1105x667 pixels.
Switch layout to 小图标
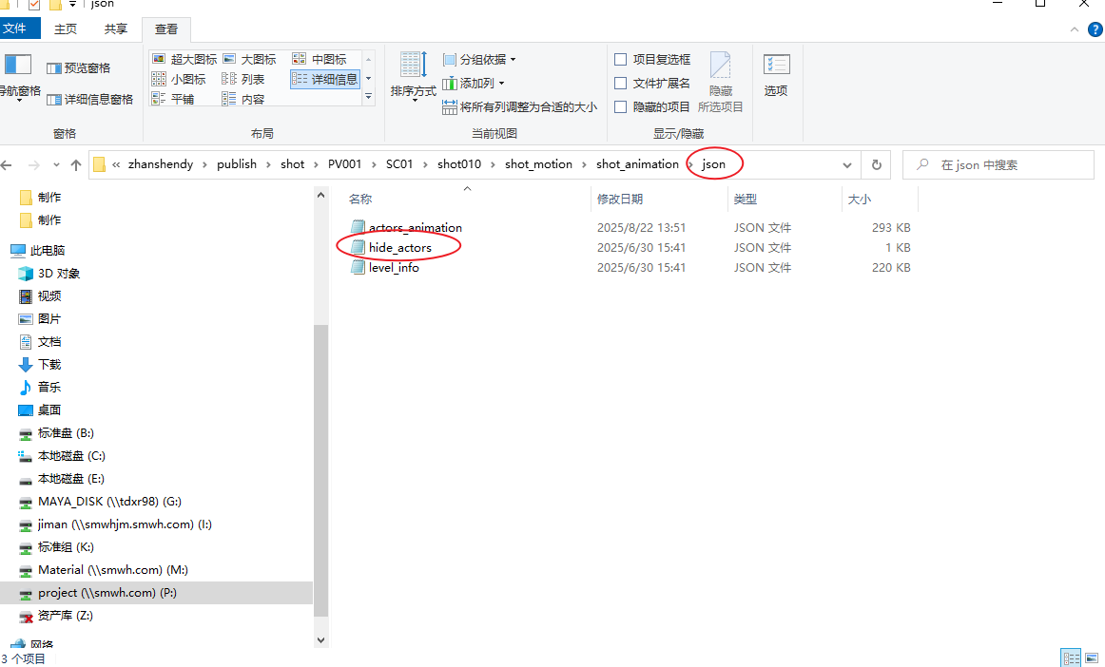(179, 79)
